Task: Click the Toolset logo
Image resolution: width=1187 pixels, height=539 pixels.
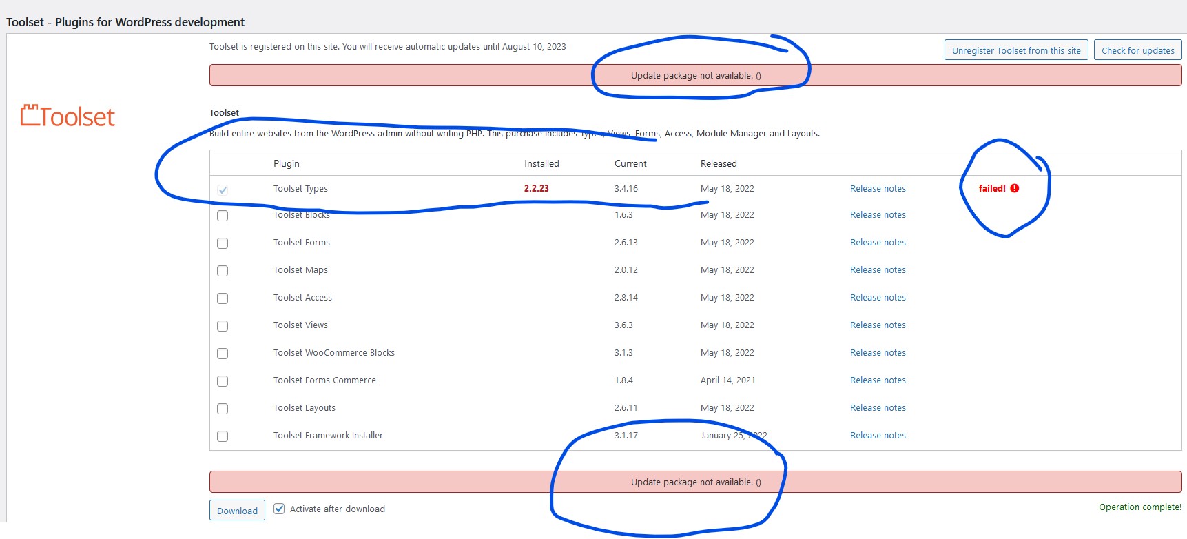Action: click(x=68, y=116)
